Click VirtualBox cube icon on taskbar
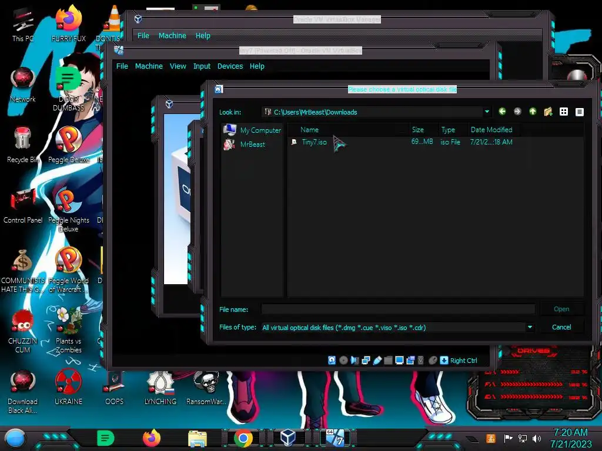 click(288, 437)
